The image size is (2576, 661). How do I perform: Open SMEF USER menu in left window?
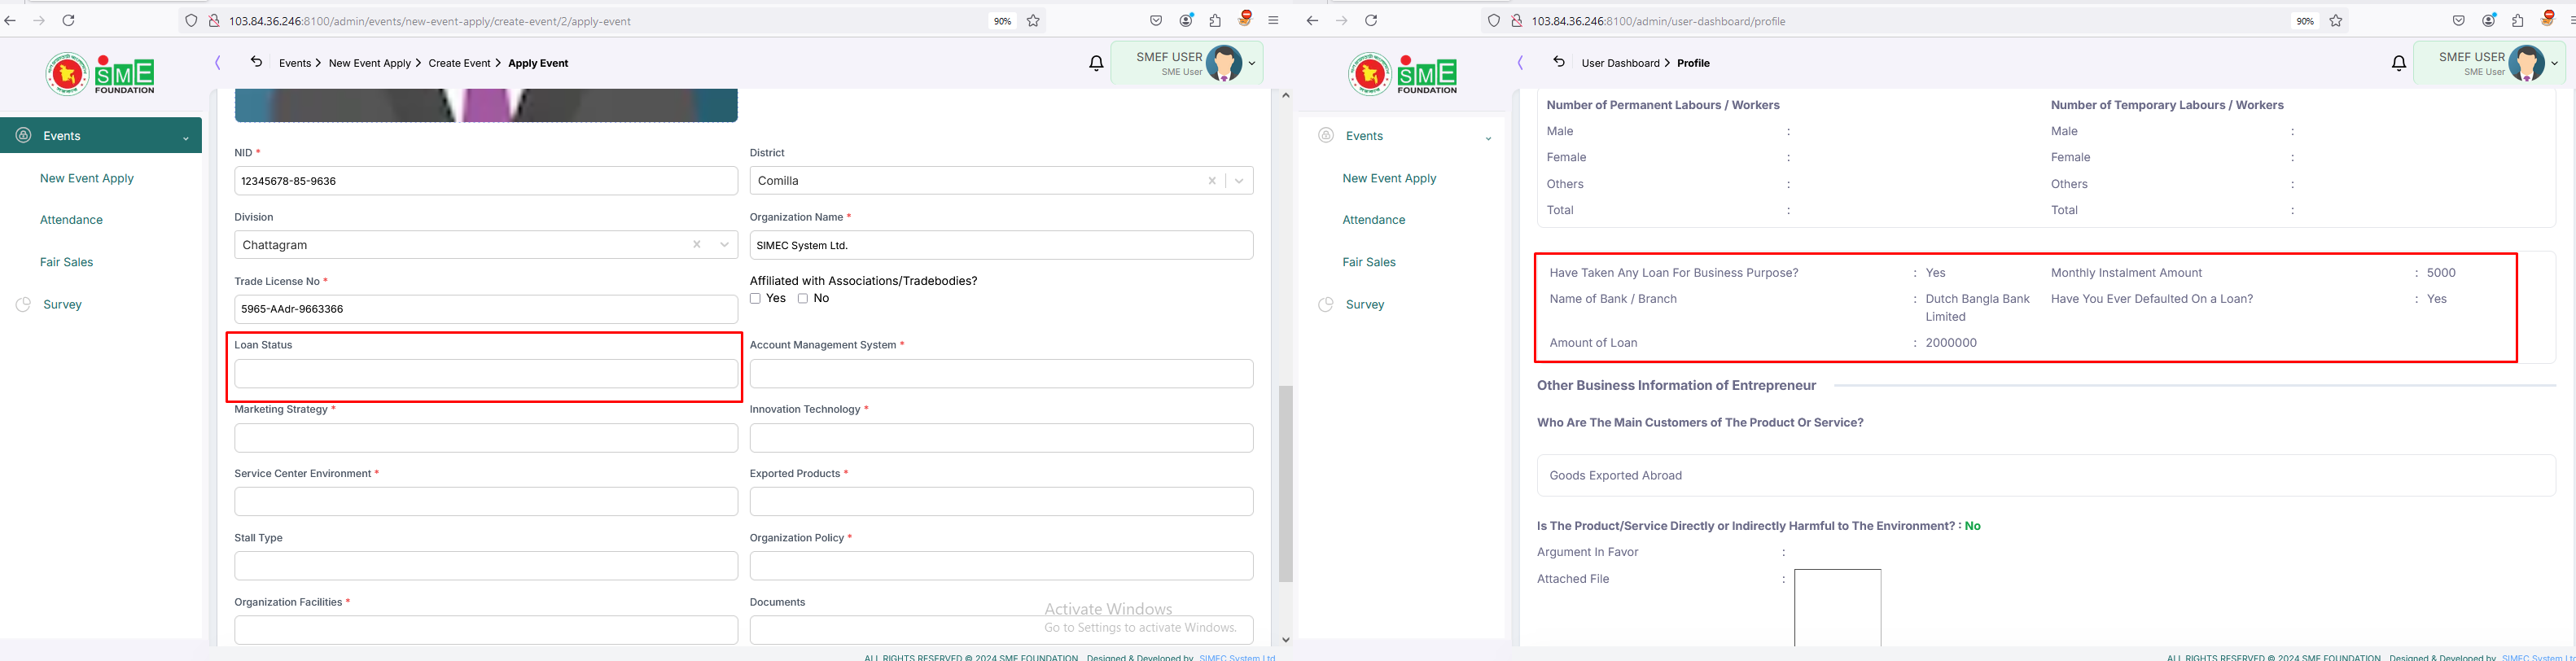point(1187,63)
